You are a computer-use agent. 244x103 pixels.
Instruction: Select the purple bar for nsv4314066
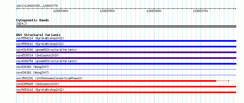pyautogui.click(x=126, y=52)
